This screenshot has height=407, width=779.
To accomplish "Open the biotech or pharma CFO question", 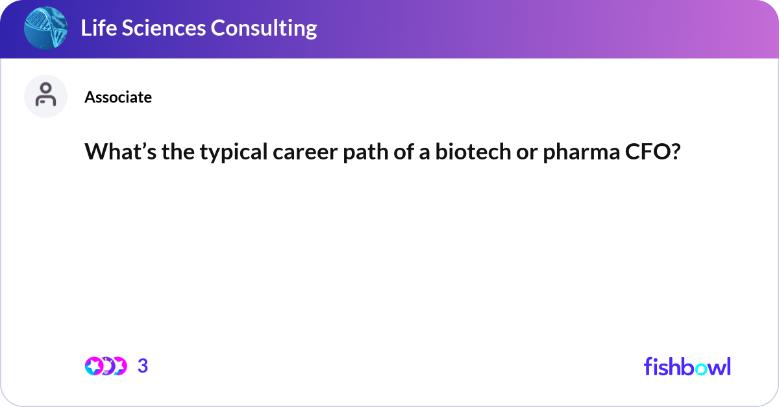I will pyautogui.click(x=382, y=152).
